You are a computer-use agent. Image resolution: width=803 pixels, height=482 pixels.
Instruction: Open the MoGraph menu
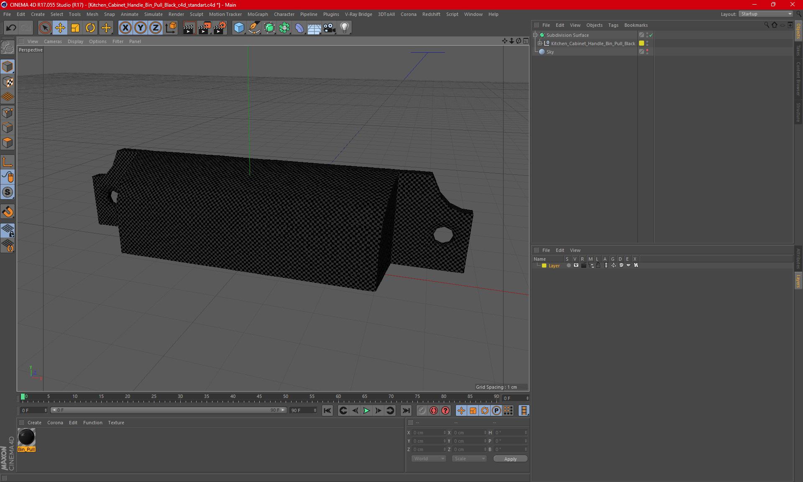point(257,14)
